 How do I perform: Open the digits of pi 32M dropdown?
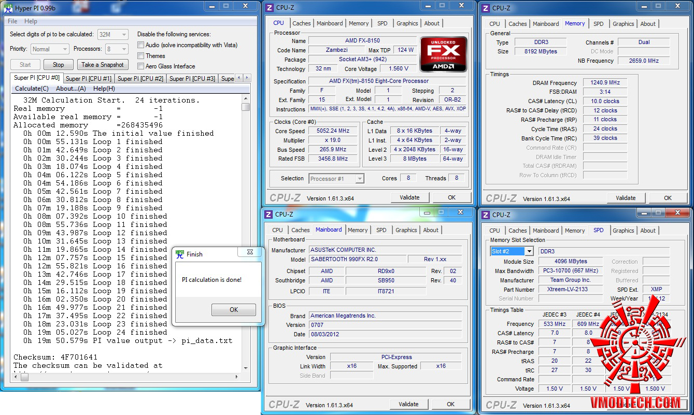click(112, 34)
